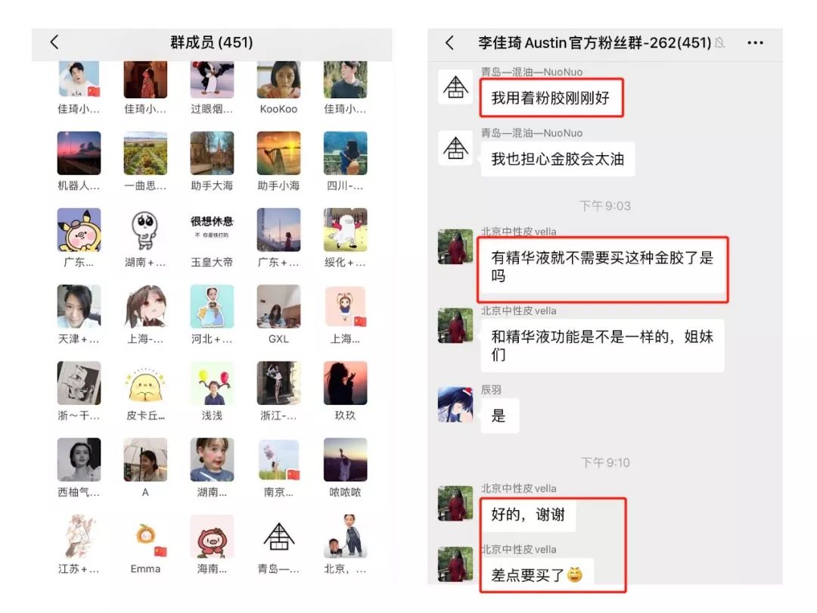Open the KooKoo member avatar
Image resolution: width=817 pixels, height=613 pixels.
(278, 79)
